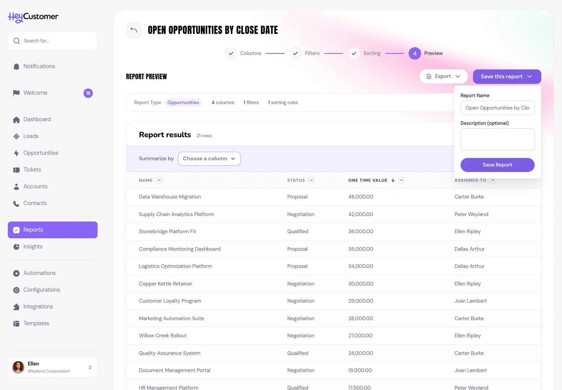562x390 pixels.
Task: Click the Welcome flag icon
Action: tap(16, 93)
